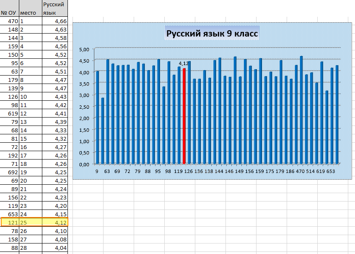Click the score cell 4,63
This screenshot has height=254, width=355.
click(55, 29)
